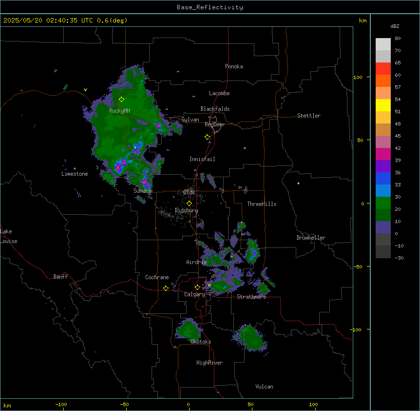Click the Strathmore label
Viewport: 420px width, 411px height.
251,297
